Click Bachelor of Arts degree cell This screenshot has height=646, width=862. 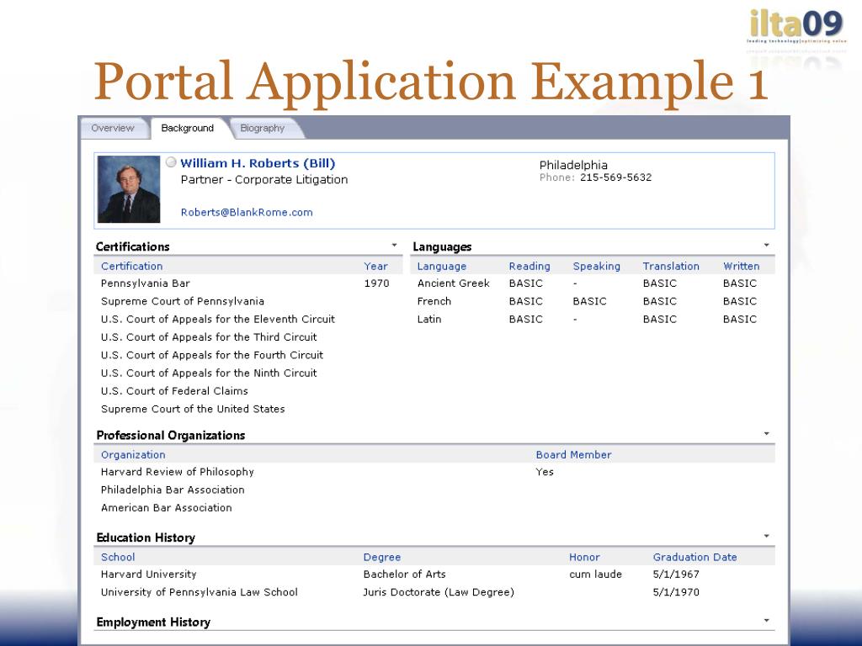coord(405,574)
